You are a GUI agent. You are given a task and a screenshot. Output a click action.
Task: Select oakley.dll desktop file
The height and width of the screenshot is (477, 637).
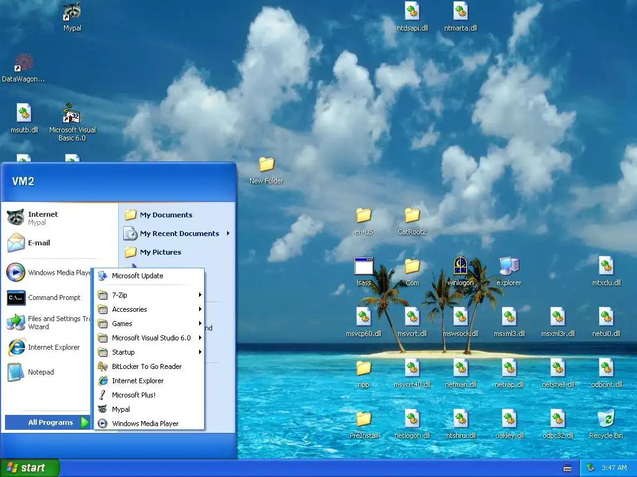coord(509,424)
